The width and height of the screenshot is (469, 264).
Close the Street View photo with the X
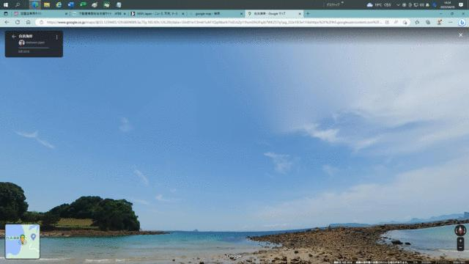pos(461,35)
